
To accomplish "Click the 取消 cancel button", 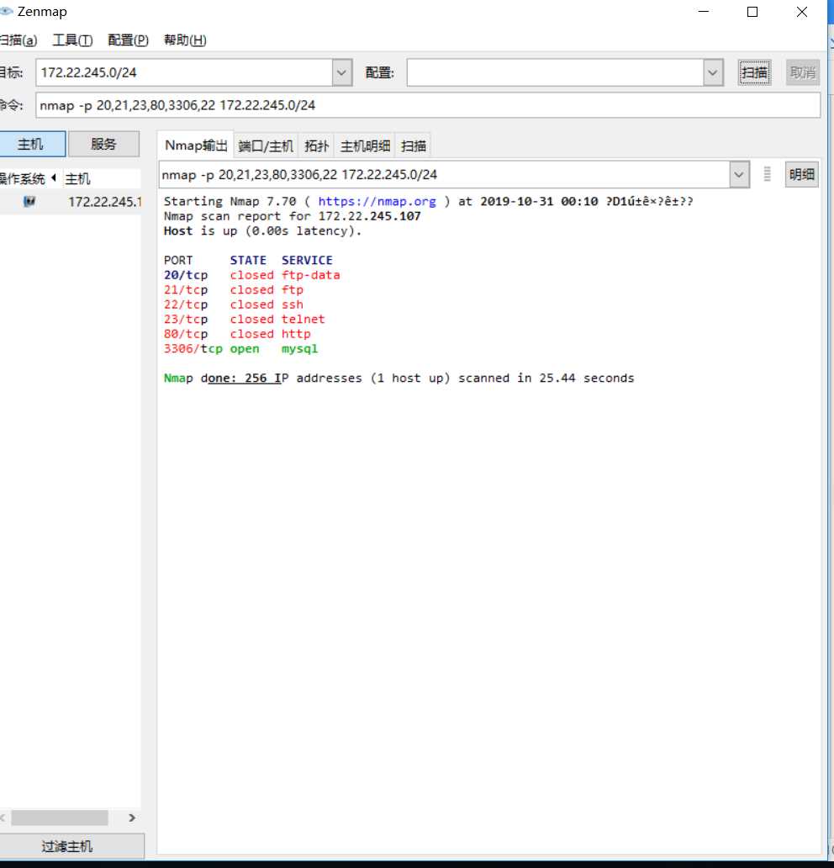I will click(x=802, y=72).
